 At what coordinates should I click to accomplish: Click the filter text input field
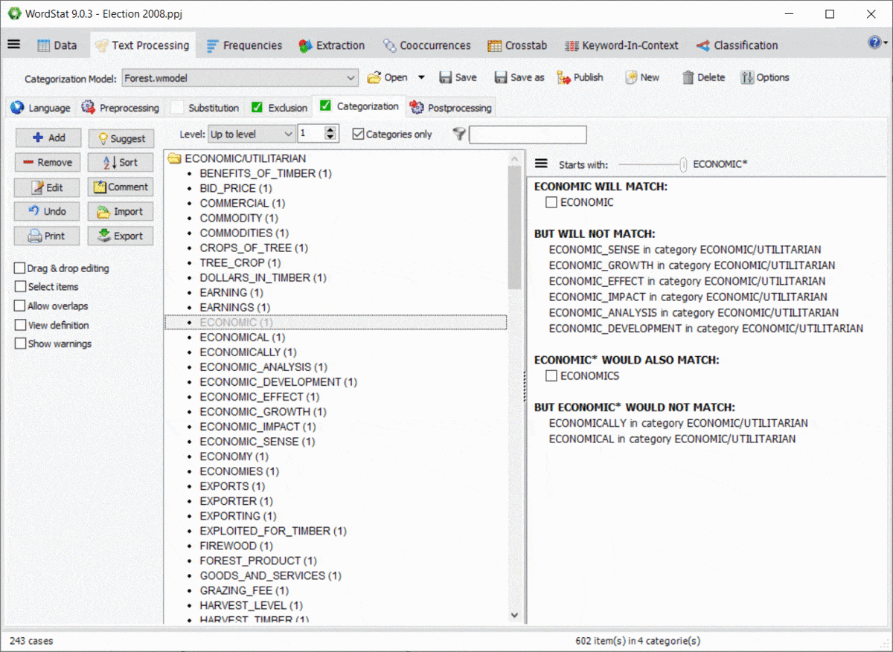pyautogui.click(x=528, y=135)
